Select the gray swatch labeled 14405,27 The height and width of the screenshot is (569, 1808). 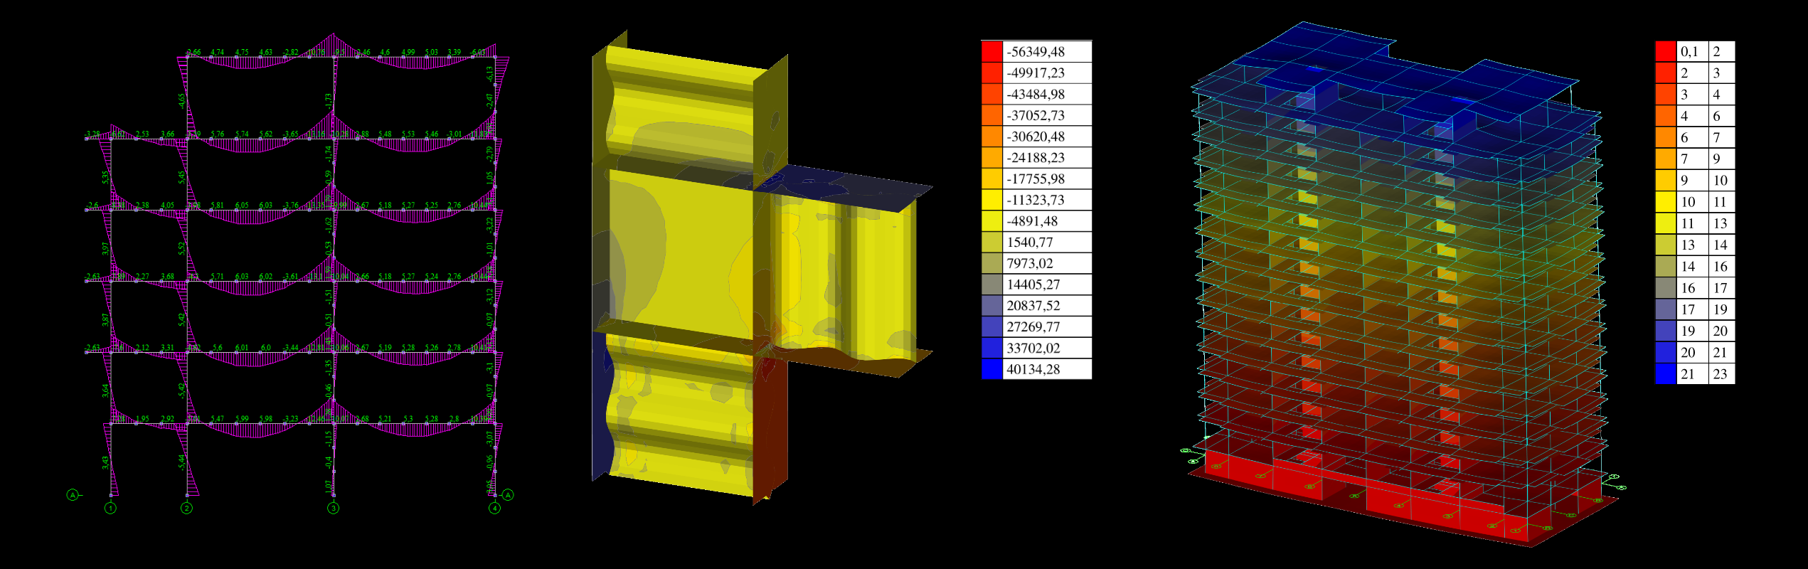[991, 284]
